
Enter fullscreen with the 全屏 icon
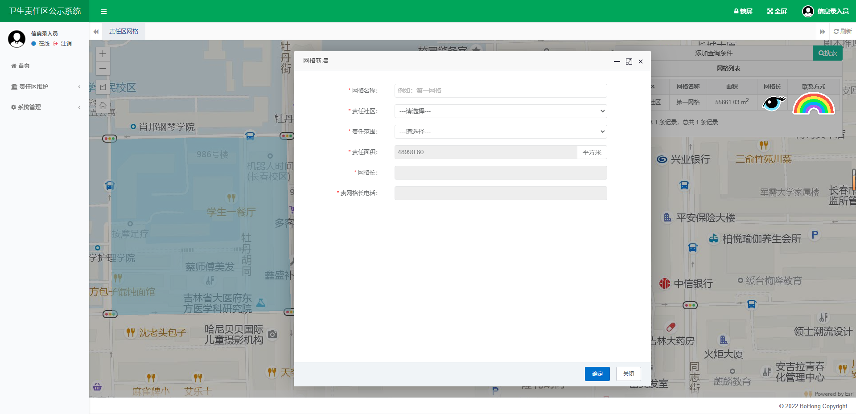[x=777, y=11]
